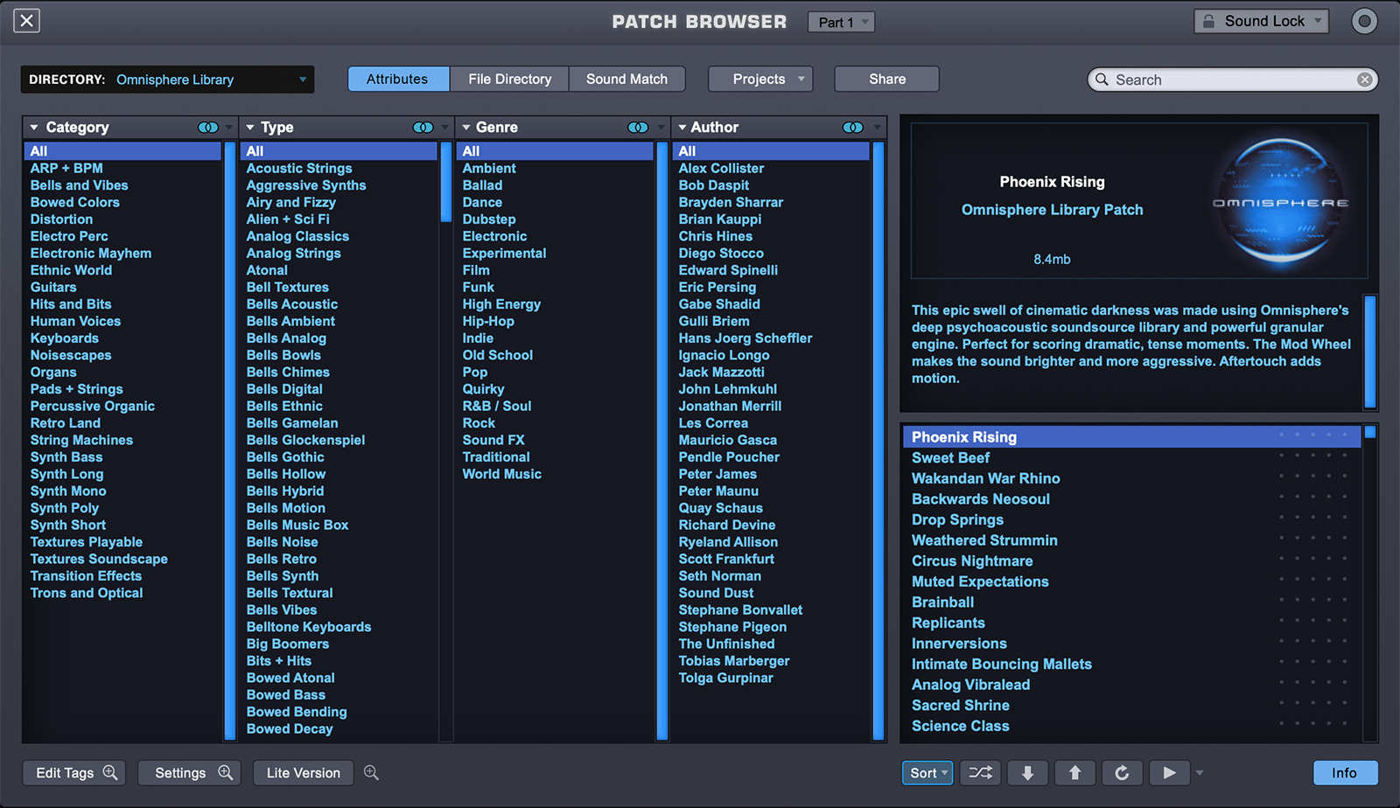Click the zoom icon beside Edit Tags
Screen dimensions: 1400x808
[x=110, y=772]
